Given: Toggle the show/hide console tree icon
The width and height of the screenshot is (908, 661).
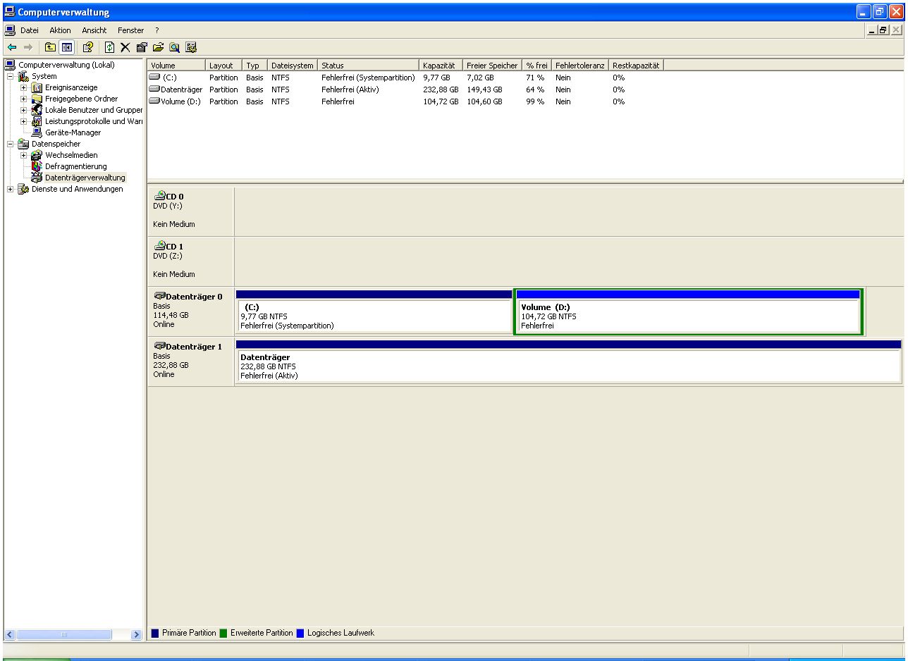Looking at the screenshot, I should coord(66,47).
